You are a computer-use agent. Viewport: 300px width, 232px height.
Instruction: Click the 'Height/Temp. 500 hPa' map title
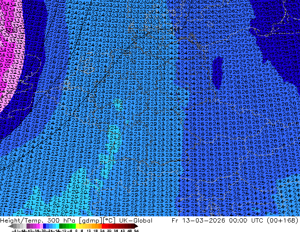tap(39, 221)
